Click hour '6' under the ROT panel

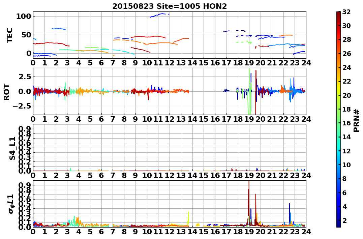pyautogui.click(x=101, y=119)
